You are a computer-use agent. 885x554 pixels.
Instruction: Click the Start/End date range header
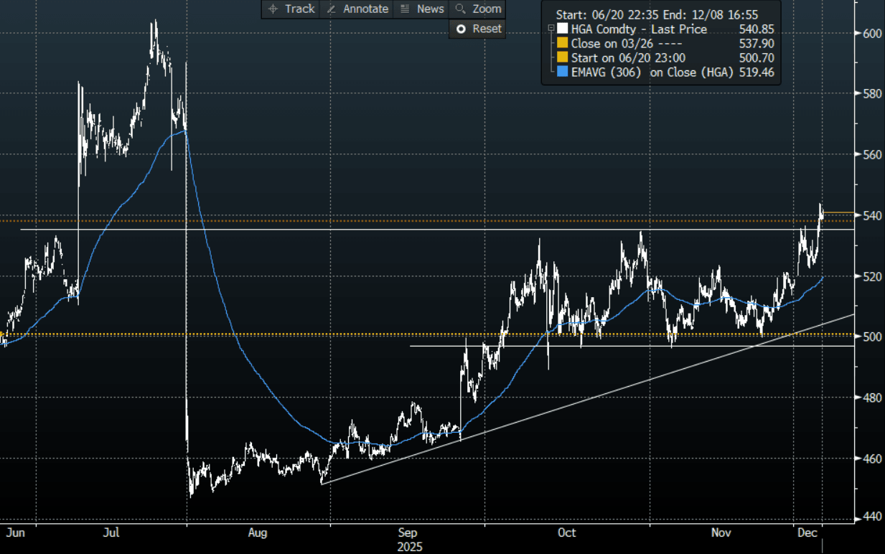pyautogui.click(x=657, y=14)
